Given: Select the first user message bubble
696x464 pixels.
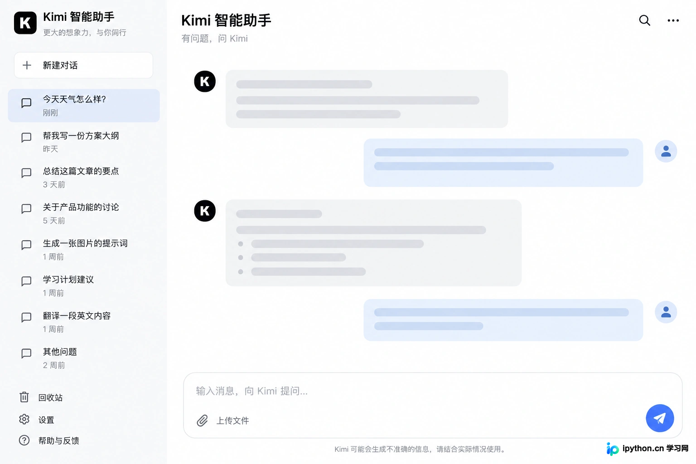Looking at the screenshot, I should click(503, 163).
